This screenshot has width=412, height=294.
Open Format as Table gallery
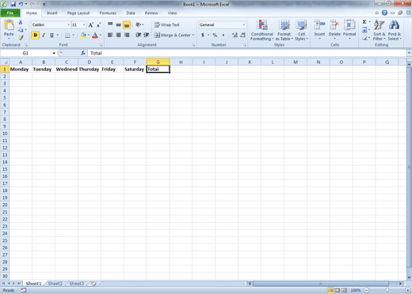click(x=284, y=30)
